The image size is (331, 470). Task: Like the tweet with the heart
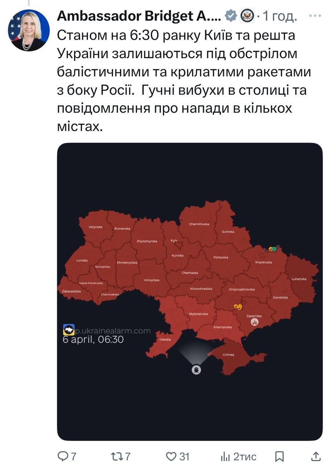pyautogui.click(x=171, y=456)
